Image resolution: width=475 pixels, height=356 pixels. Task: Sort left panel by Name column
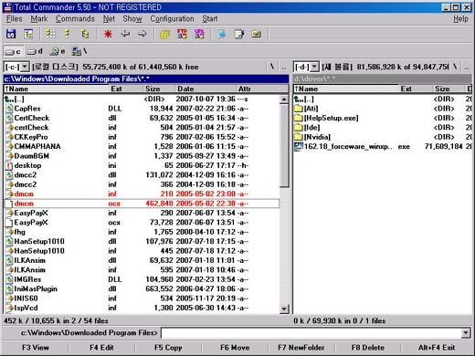click(x=57, y=89)
